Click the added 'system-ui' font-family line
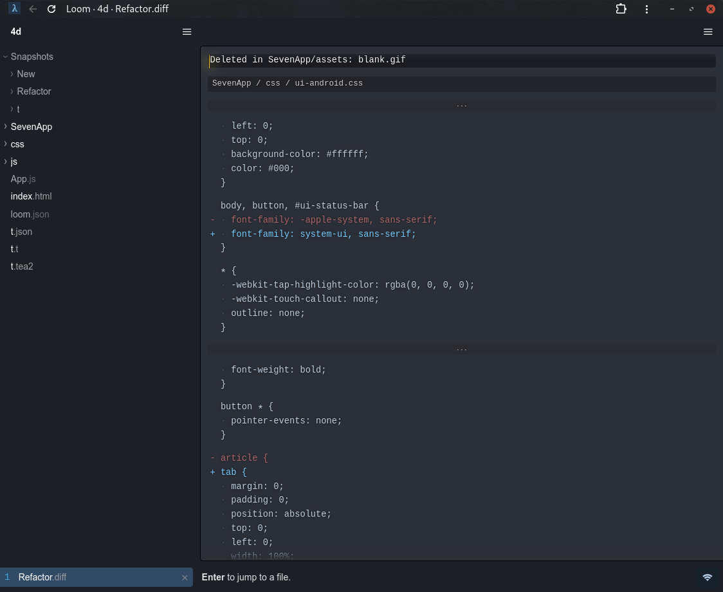The height and width of the screenshot is (592, 723). (324, 234)
